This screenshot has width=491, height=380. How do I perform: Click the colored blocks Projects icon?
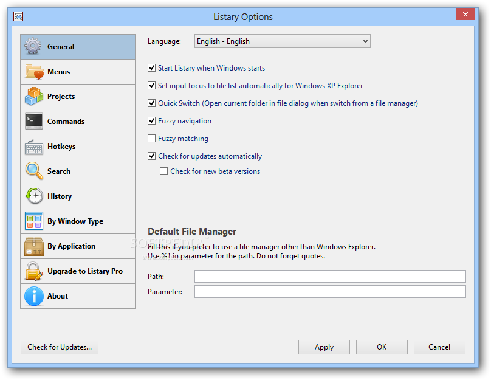click(x=33, y=97)
